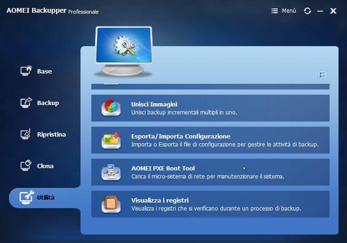This screenshot has height=243, width=347.
Task: Open Esporta/Importa Configurazione
Action: 210,140
